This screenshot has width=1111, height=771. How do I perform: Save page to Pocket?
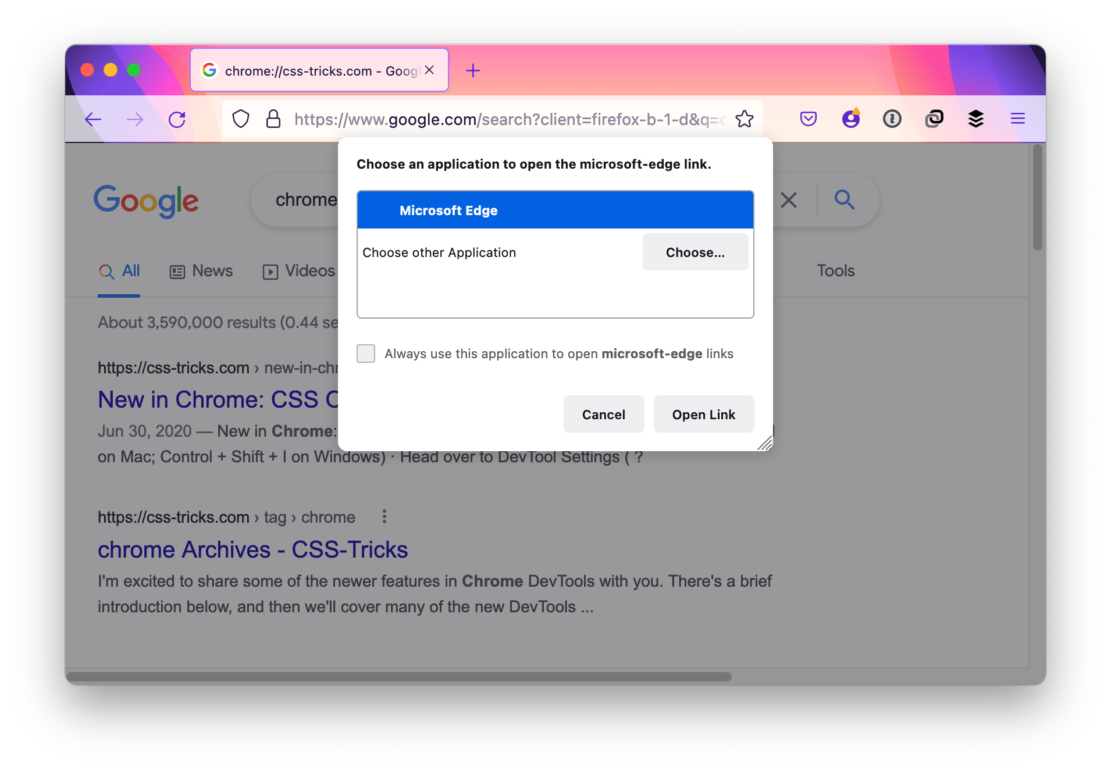point(809,119)
